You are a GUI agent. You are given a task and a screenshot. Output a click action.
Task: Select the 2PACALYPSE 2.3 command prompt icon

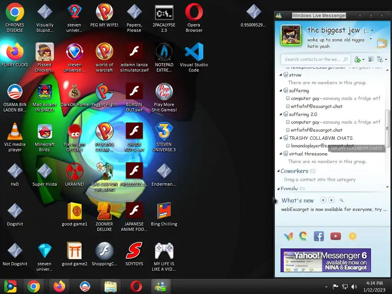[164, 18]
